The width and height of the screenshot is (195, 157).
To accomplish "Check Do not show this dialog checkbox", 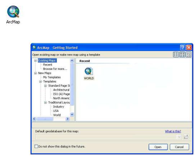I will click(36, 146).
